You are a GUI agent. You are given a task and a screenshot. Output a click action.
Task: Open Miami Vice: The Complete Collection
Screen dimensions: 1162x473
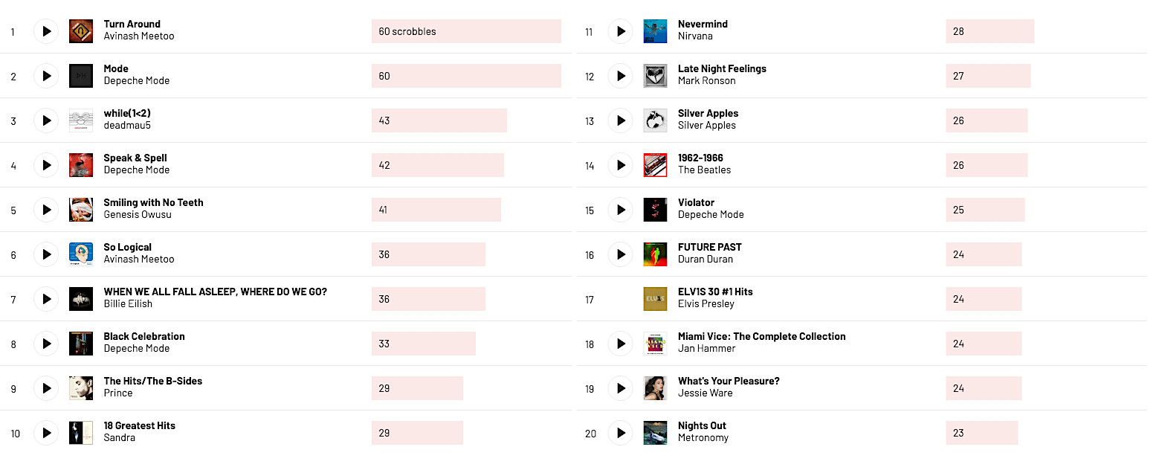point(761,336)
